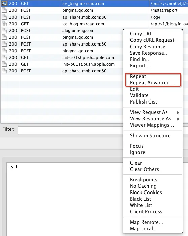Image resolution: width=188 pixels, height=236 pixels.
Task: Choose Copy cURL Request
Action: click(152, 40)
